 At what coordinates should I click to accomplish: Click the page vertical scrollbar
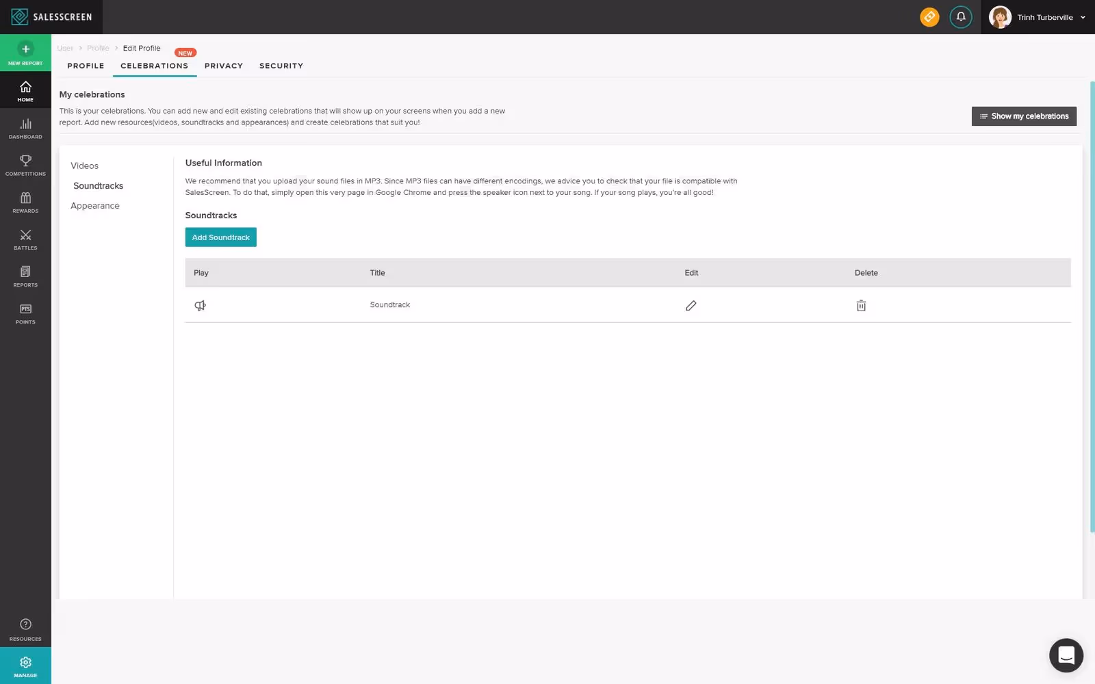pyautogui.click(x=1092, y=306)
